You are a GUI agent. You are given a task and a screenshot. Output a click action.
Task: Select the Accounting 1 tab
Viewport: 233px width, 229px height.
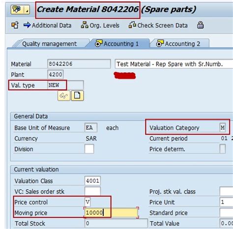pyautogui.click(x=117, y=44)
